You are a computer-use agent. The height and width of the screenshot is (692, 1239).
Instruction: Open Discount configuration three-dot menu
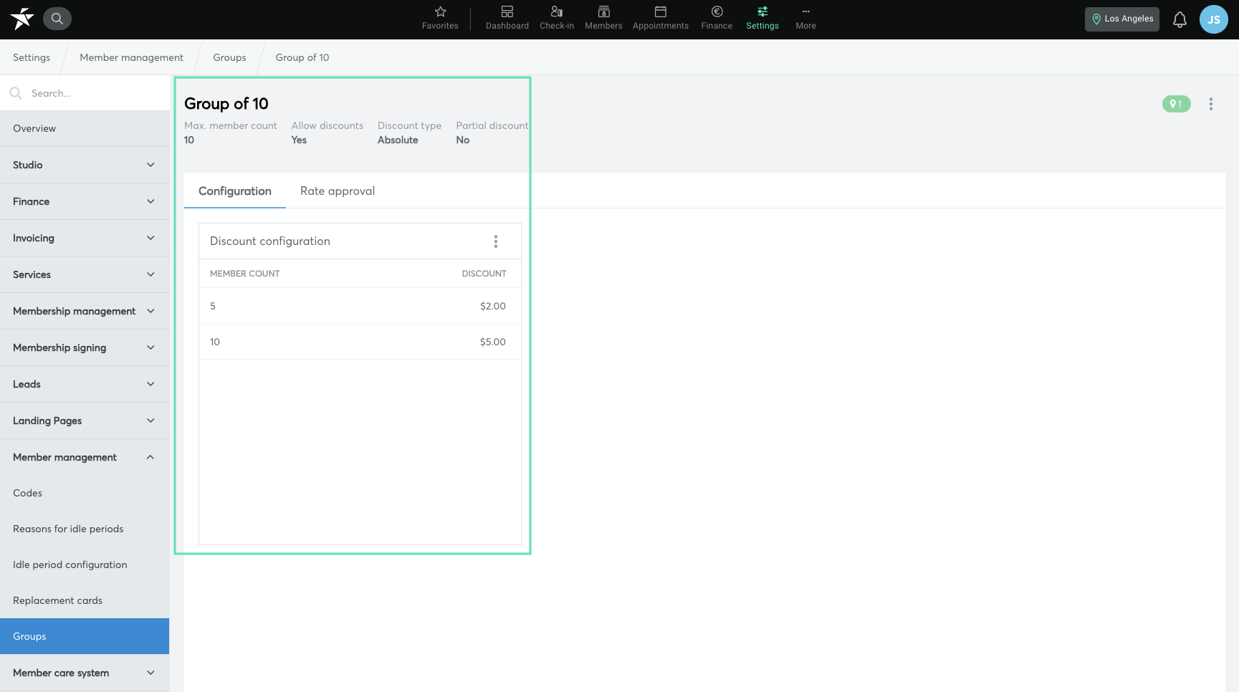click(496, 241)
